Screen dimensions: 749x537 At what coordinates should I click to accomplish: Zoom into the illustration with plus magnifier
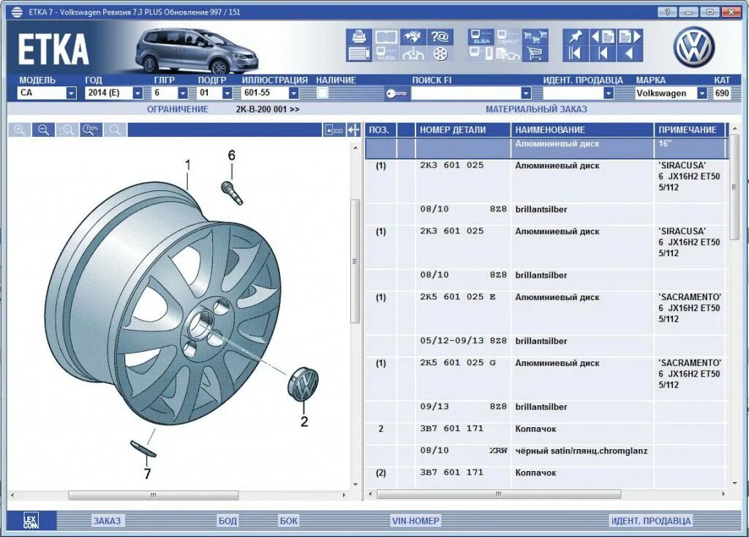[x=20, y=129]
